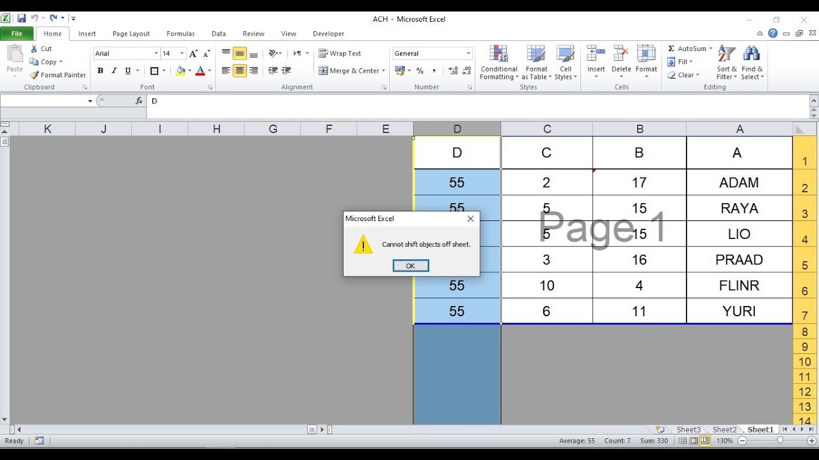Select column header C
Viewport: 819px width, 460px height.
pos(547,129)
